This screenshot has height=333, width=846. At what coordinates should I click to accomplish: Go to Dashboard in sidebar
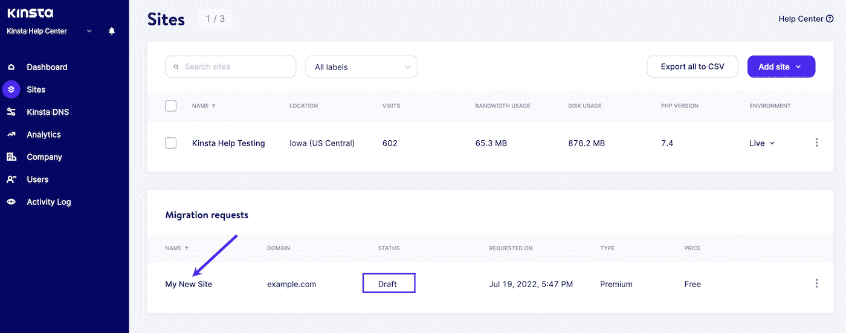coord(47,67)
